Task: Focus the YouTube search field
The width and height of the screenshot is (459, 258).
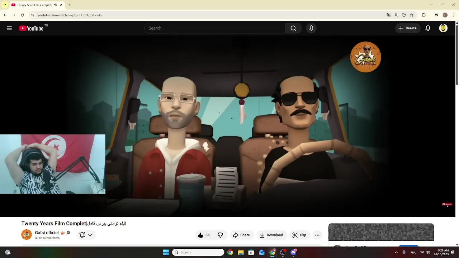Action: 214,28
